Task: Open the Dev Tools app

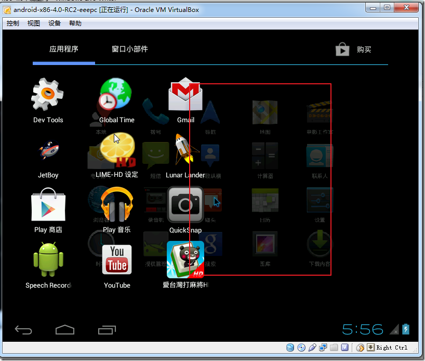Action: point(48,95)
